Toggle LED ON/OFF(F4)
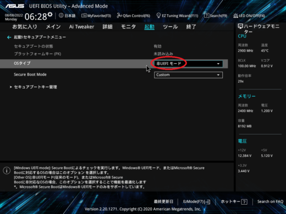Screen dimensions: 286x214 tap(249, 16)
